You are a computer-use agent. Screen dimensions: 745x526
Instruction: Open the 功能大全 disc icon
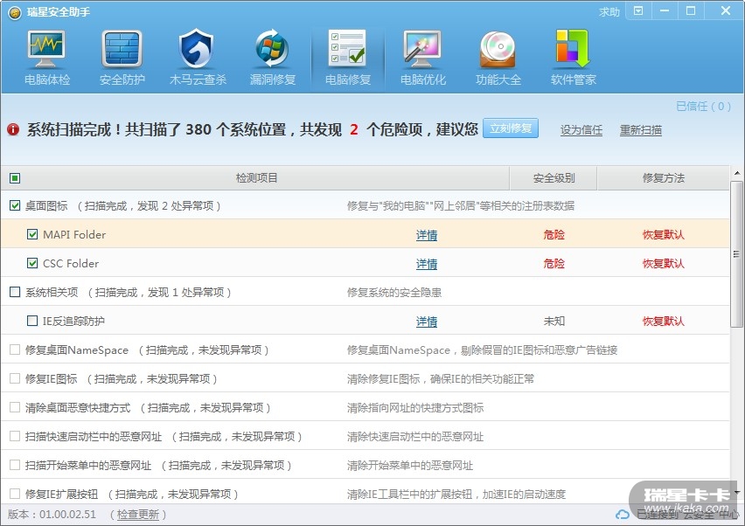coord(498,49)
